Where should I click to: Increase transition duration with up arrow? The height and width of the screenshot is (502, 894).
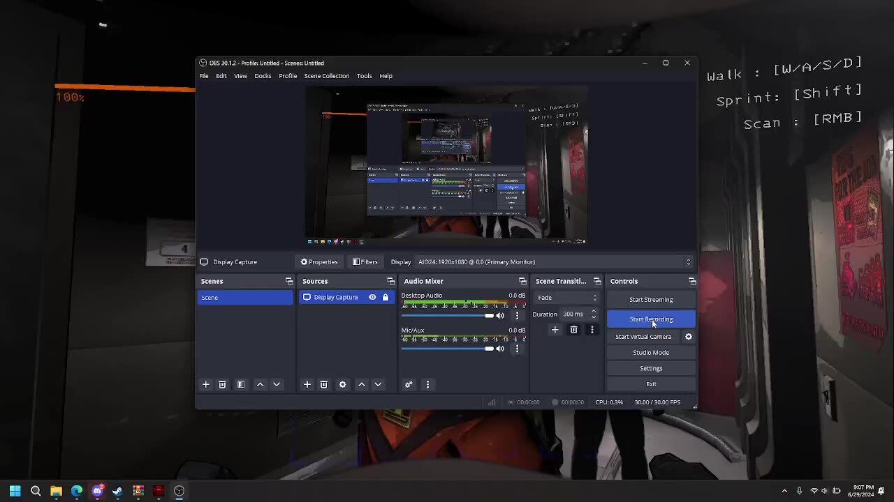(x=594, y=312)
